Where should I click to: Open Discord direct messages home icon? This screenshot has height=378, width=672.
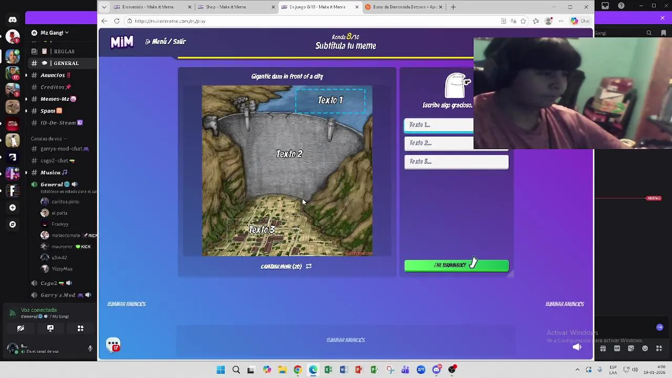[13, 20]
